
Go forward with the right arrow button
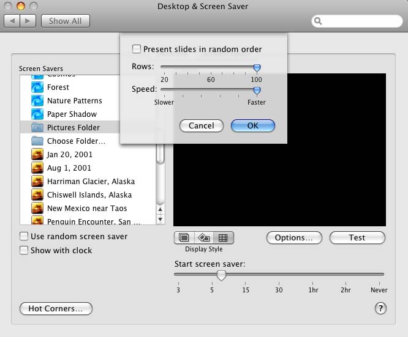point(28,21)
